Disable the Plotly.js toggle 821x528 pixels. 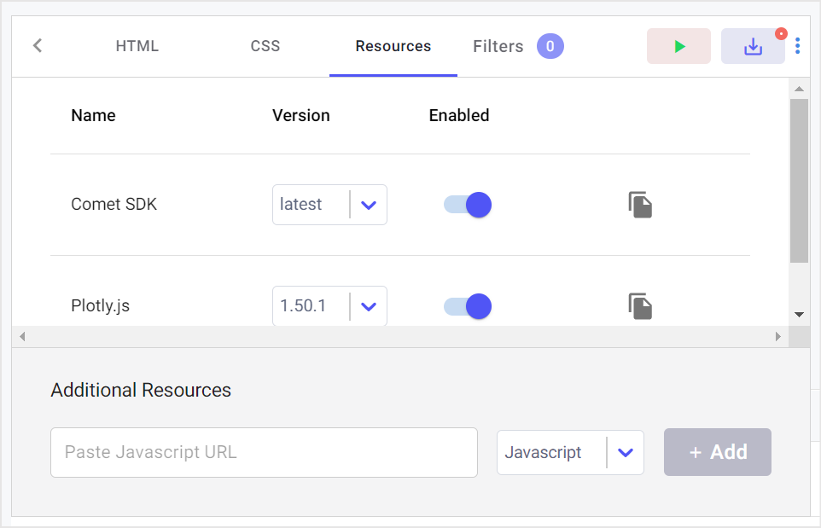468,306
